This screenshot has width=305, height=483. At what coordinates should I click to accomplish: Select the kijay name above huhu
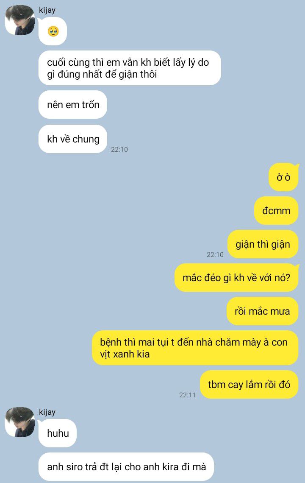(47, 412)
